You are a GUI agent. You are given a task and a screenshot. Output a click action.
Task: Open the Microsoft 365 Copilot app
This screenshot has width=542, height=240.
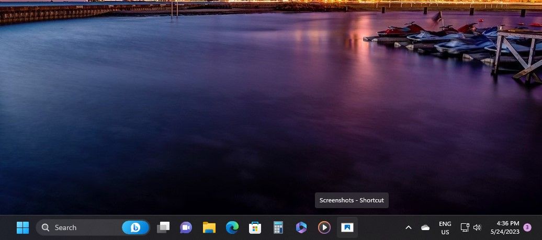pos(301,227)
